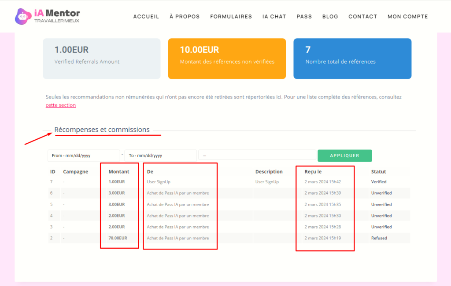Click the 'Récompenses et commissions' heading
The image size is (451, 286).
click(x=102, y=129)
